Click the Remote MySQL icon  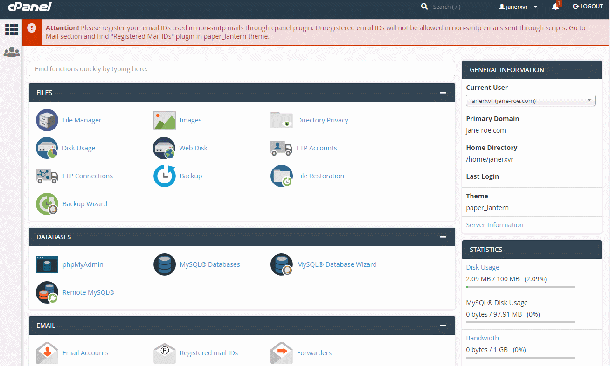click(47, 292)
